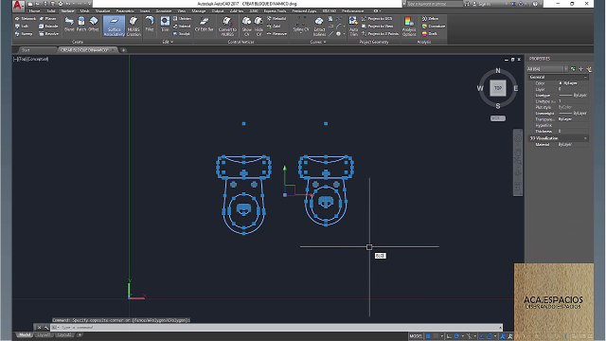Toggle NURBS Creation
The image size is (606, 341).
click(x=134, y=27)
